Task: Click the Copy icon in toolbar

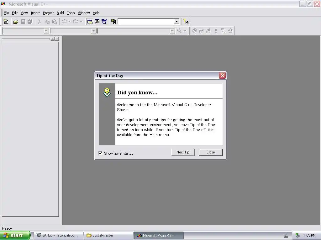Action: [47, 22]
